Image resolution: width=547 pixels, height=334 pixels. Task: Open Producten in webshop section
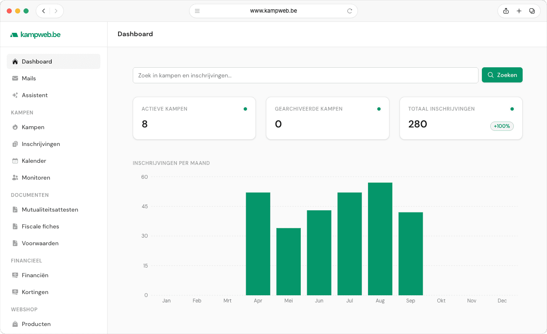pos(53,324)
